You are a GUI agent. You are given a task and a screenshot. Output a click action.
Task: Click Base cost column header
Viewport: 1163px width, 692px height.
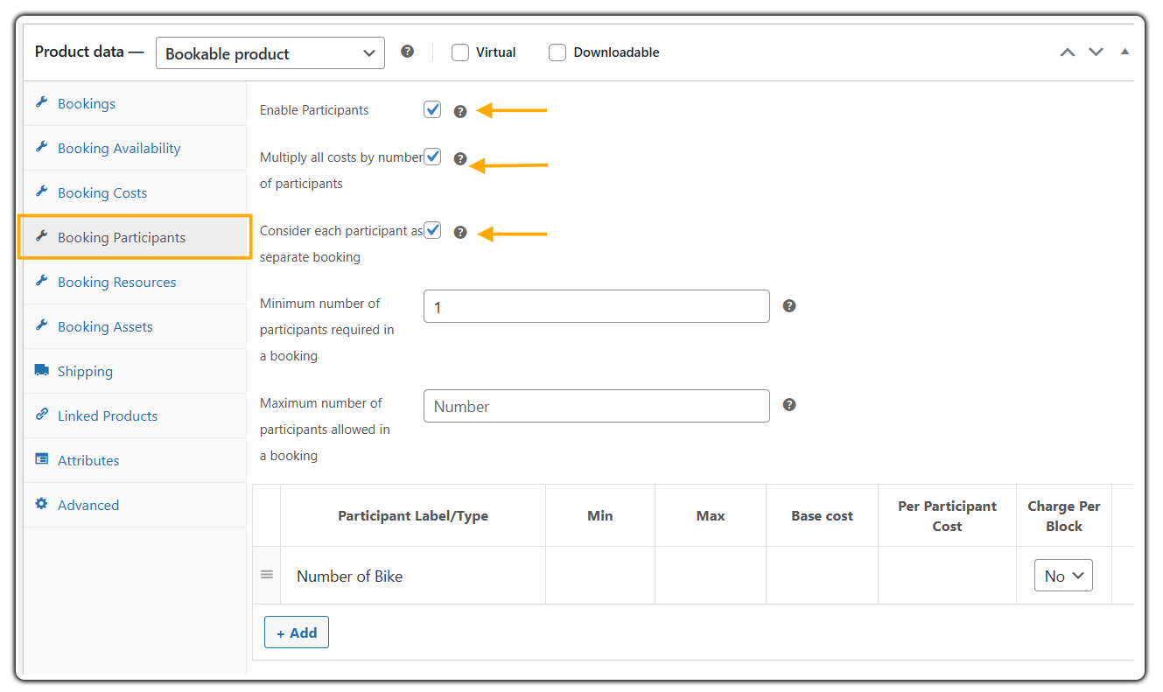[x=823, y=516]
